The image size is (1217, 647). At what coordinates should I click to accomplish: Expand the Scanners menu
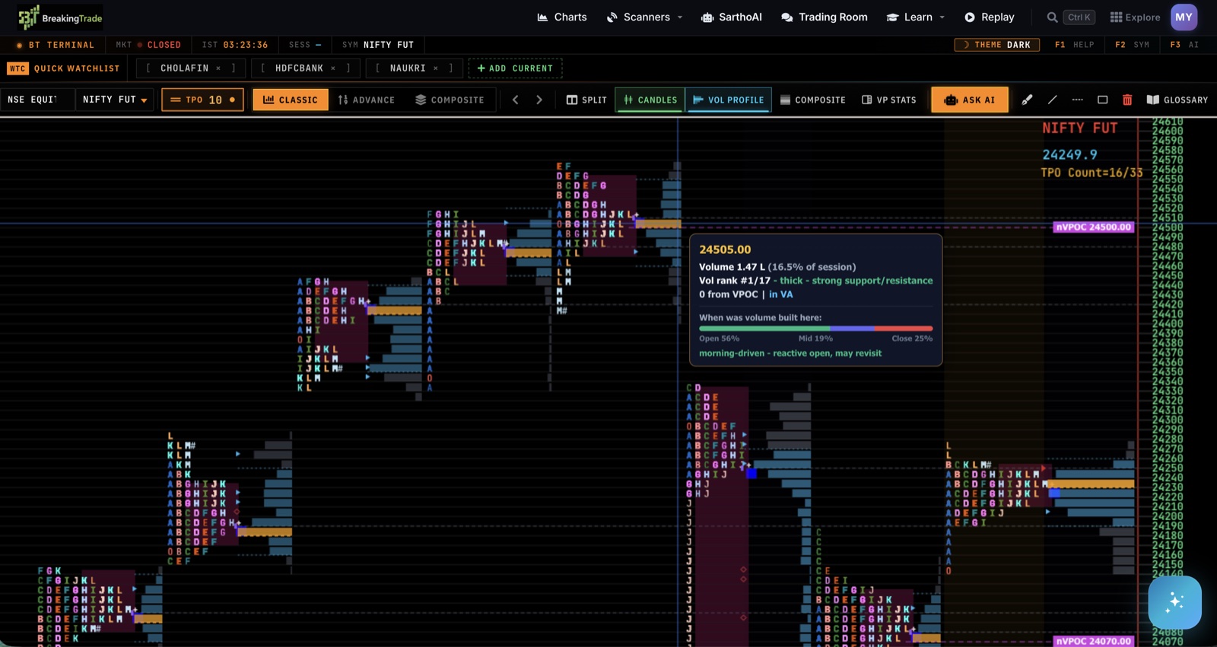tap(644, 17)
